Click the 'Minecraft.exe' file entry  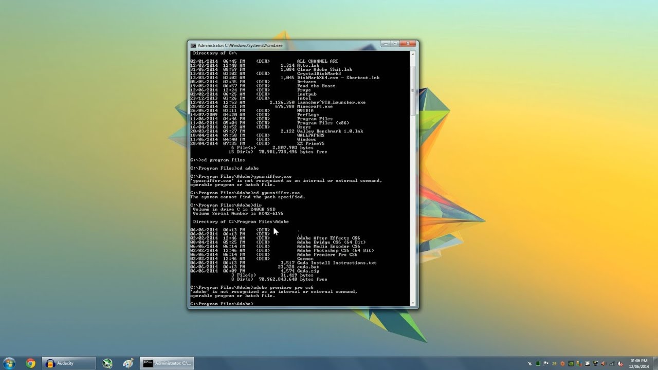[315, 106]
